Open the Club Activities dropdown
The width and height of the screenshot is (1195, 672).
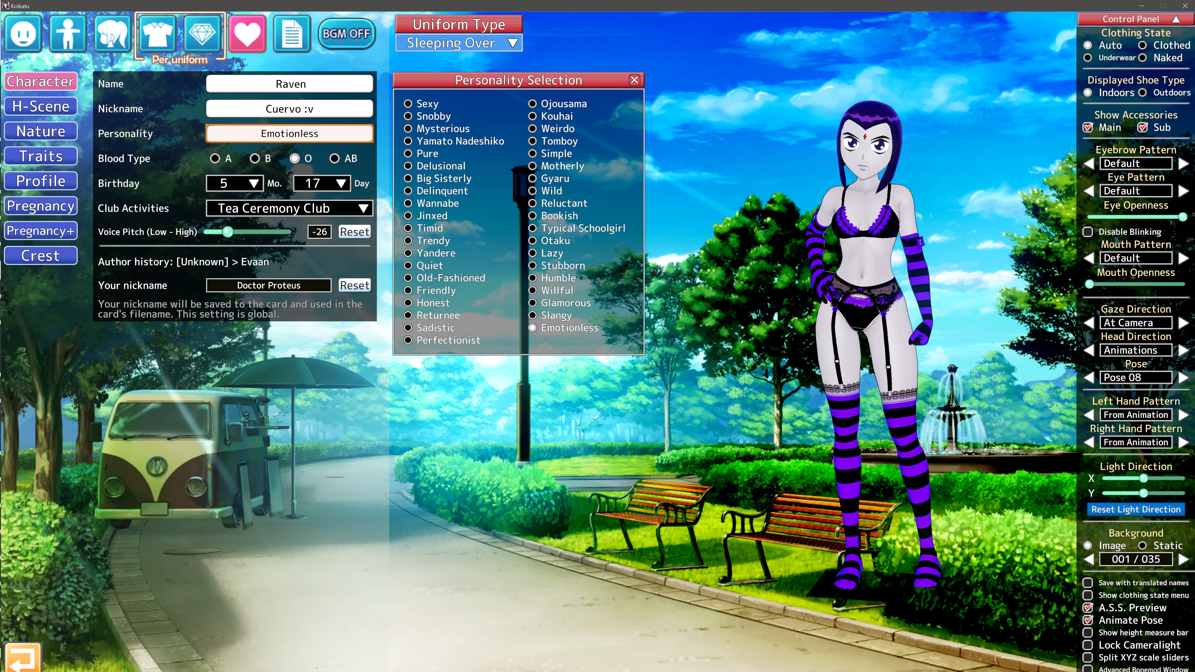289,208
